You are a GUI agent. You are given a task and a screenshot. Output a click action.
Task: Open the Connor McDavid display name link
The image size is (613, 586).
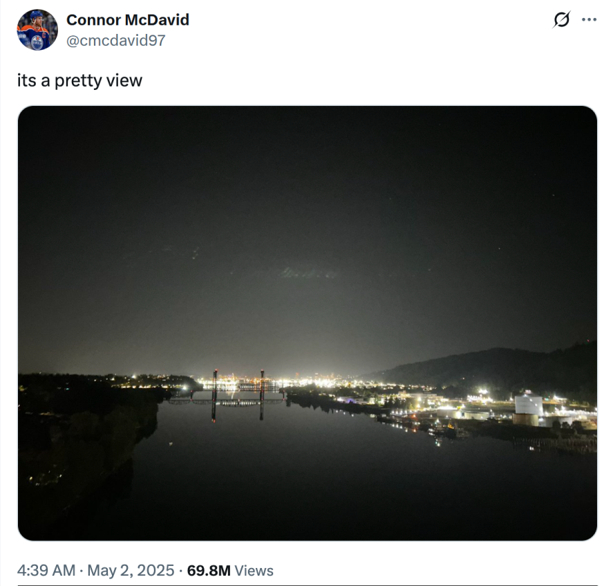click(x=128, y=19)
